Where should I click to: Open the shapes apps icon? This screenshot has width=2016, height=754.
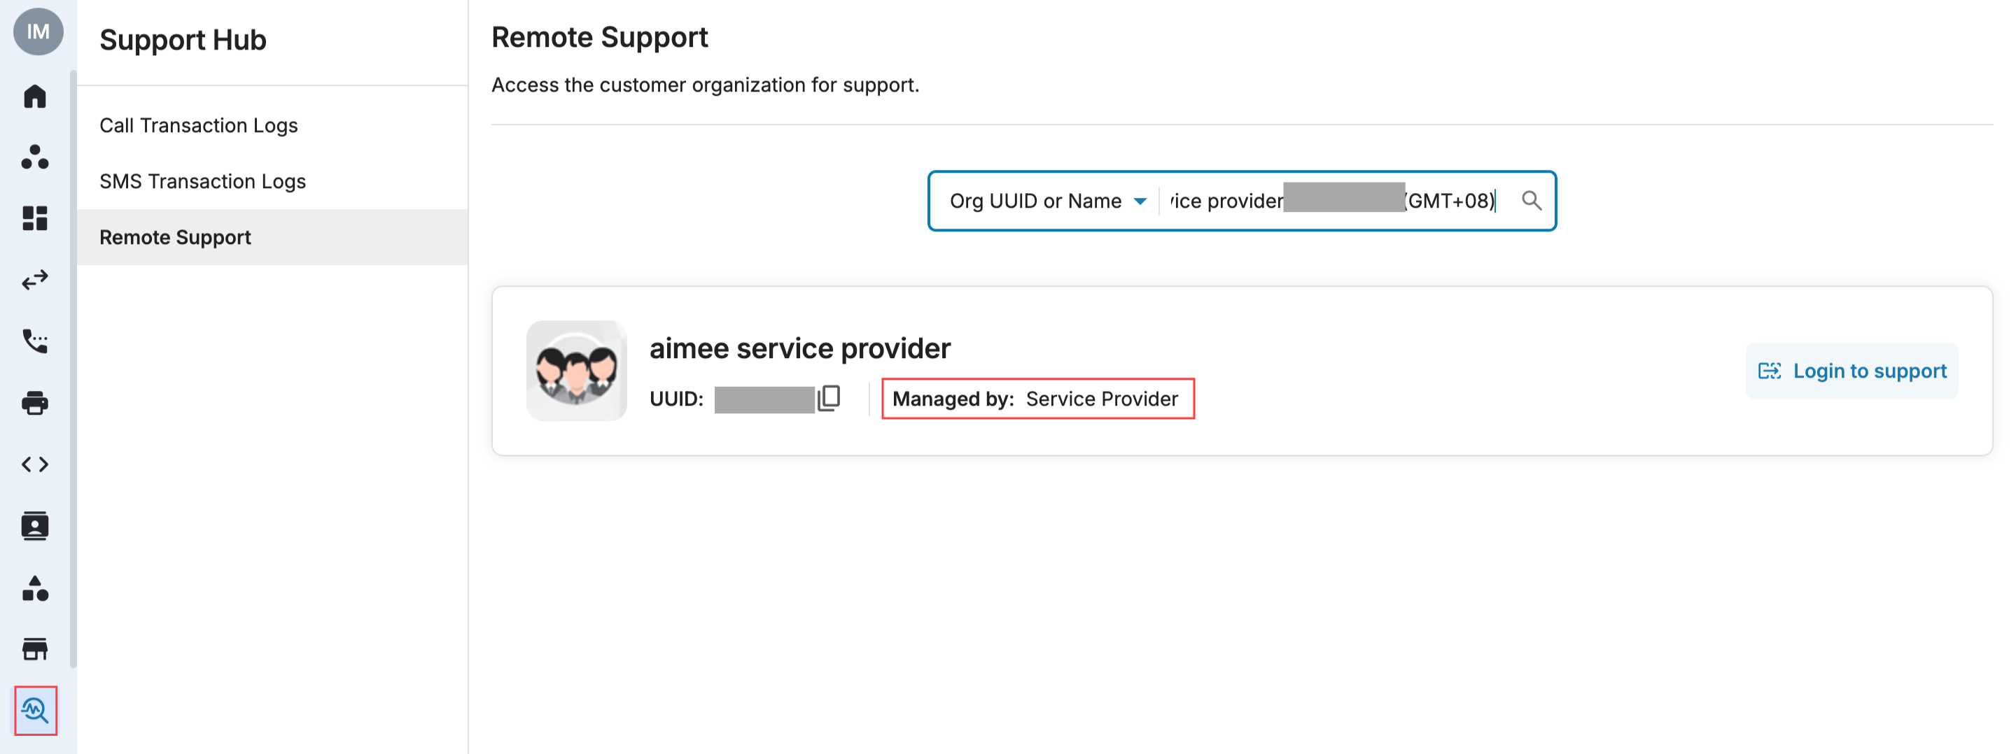click(35, 588)
